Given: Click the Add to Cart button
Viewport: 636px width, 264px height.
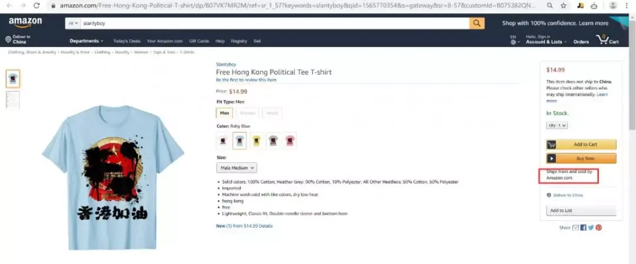Looking at the screenshot, I should 581,145.
